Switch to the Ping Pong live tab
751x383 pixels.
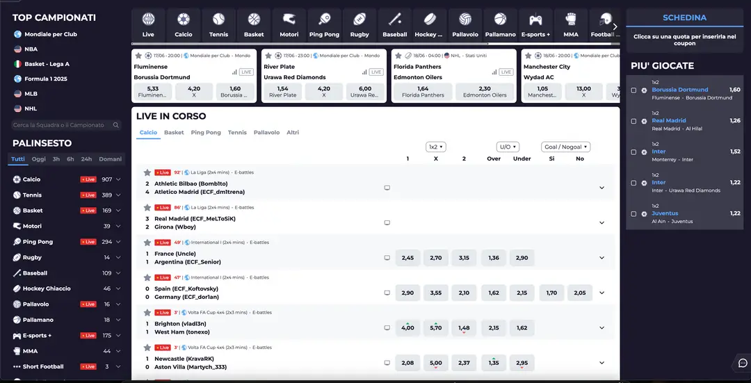tap(206, 132)
